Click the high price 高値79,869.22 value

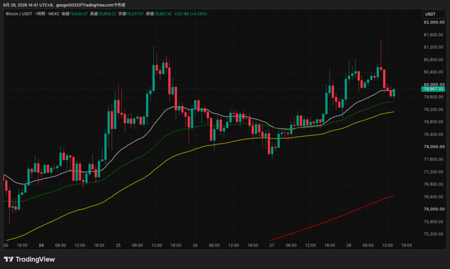point(103,14)
